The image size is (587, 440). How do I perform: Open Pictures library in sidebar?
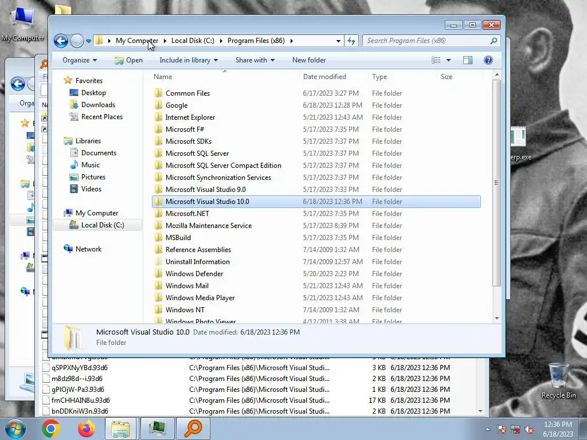(x=93, y=177)
